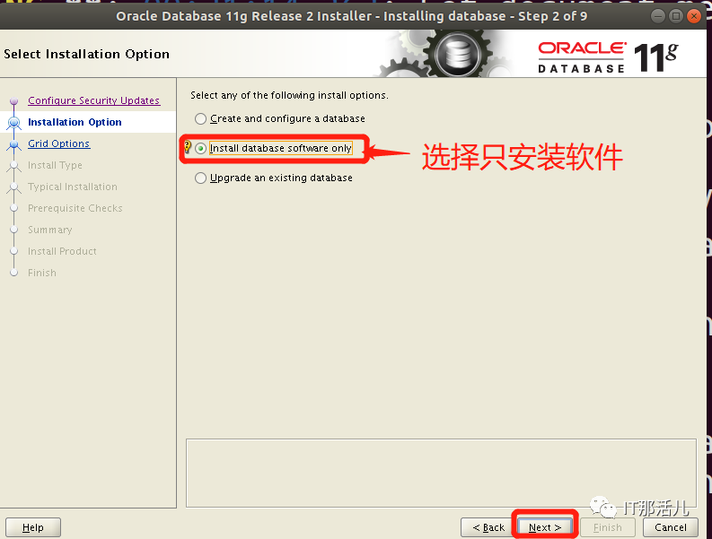Image resolution: width=712 pixels, height=539 pixels.
Task: Click the Next button
Action: click(x=545, y=527)
